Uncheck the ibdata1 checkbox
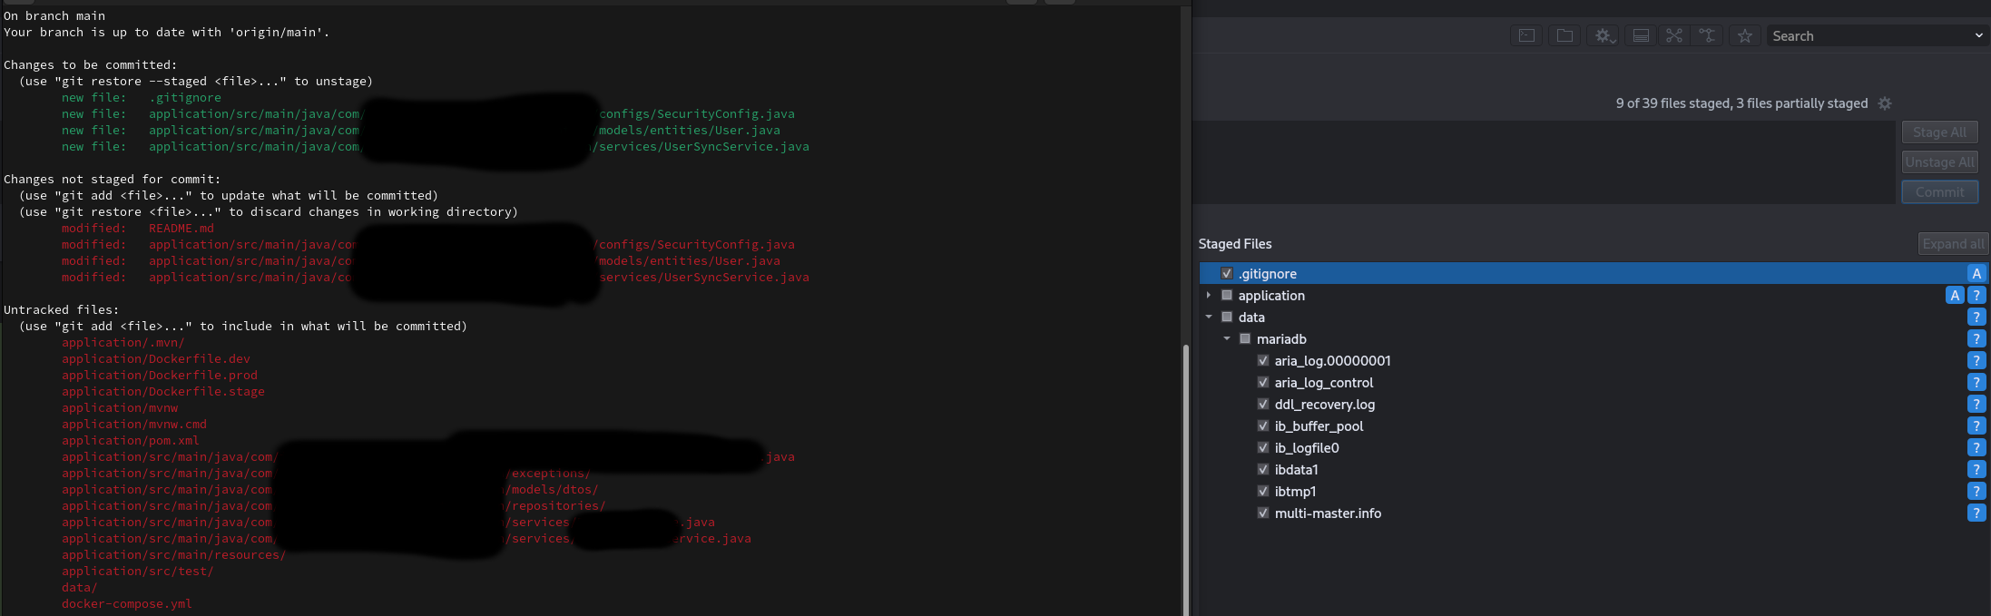This screenshot has height=616, width=1991. tap(1263, 469)
